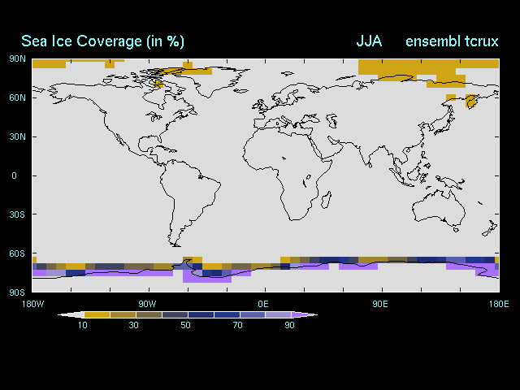
Task: Click the colorbar value '50'
Action: [x=186, y=325]
